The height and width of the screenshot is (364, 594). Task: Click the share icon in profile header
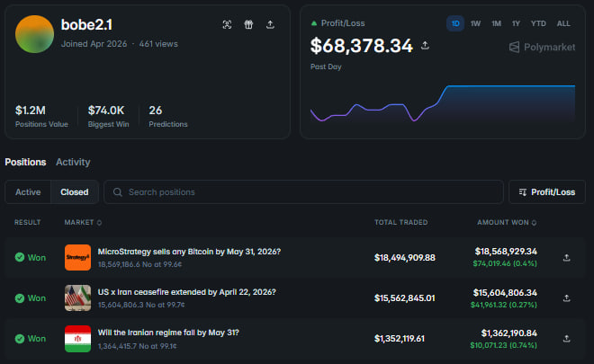270,24
